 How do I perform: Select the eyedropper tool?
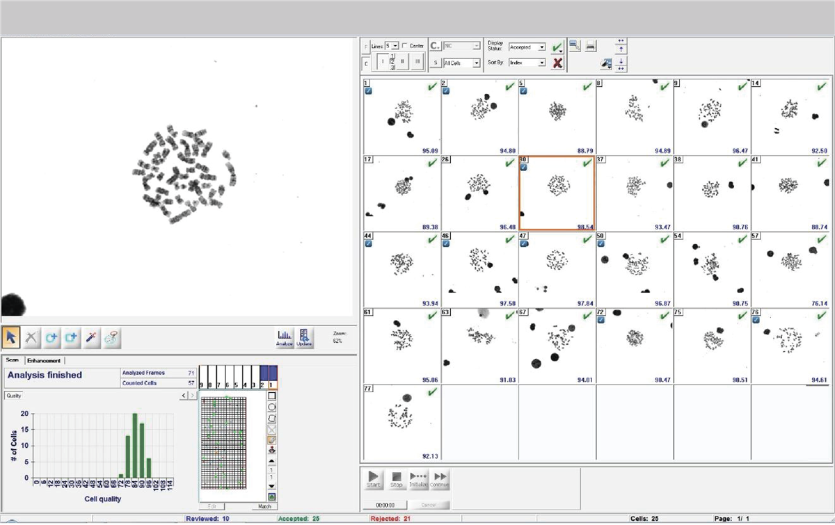coord(91,337)
